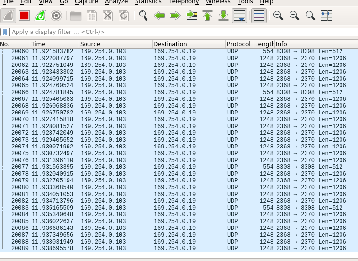358x261 pixels.
Task: Toggle packet list colorization
Action: pyautogui.click(x=259, y=16)
